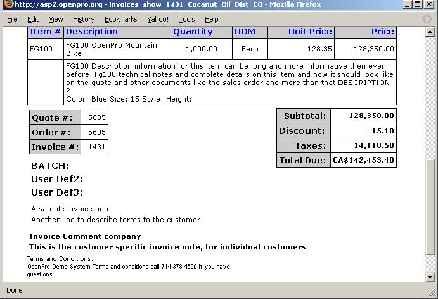Open the History menu

(x=84, y=19)
